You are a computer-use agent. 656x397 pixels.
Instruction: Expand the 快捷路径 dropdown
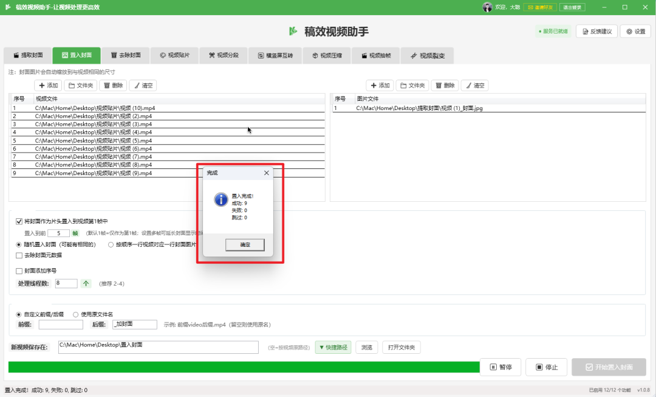[x=333, y=347]
